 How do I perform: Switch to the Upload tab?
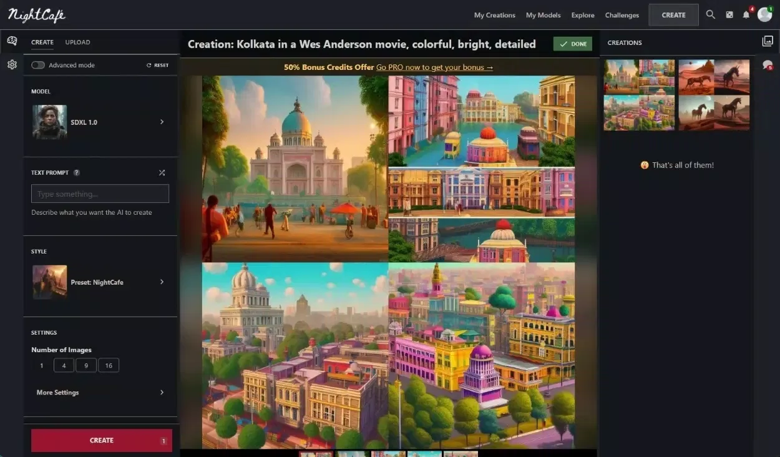(x=77, y=42)
